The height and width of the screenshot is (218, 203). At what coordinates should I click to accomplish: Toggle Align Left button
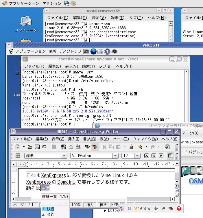[x=170, y=156]
